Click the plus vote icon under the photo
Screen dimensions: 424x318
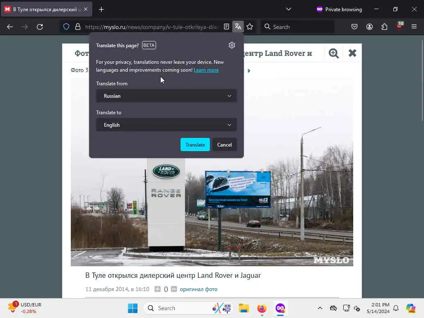(157, 289)
